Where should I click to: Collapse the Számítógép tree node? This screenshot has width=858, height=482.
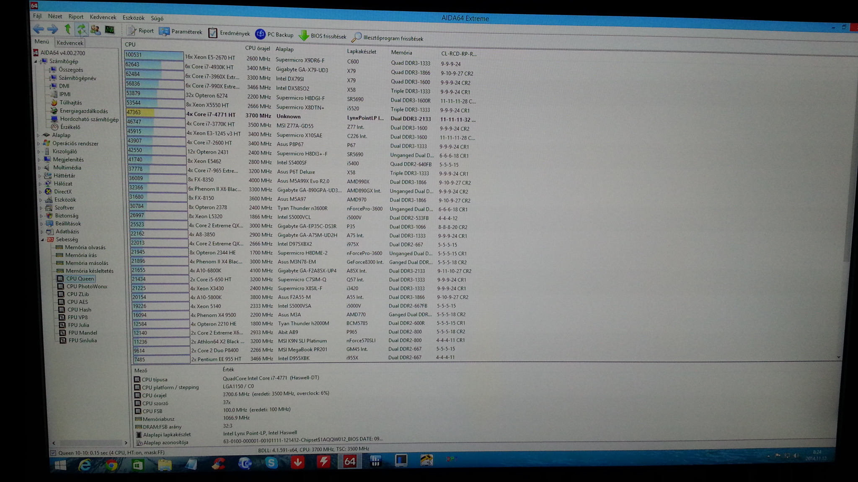click(36, 61)
